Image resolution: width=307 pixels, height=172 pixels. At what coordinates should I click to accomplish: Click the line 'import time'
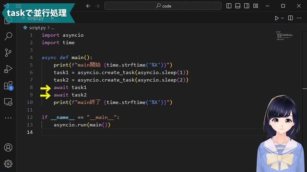tap(58, 43)
